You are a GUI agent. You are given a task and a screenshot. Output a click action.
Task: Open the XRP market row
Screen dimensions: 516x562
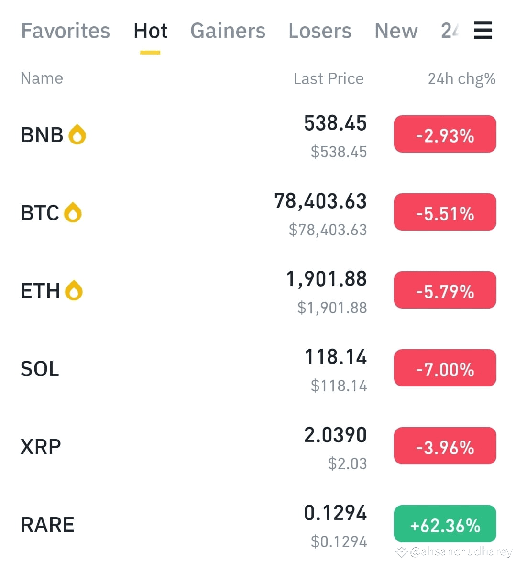click(258, 446)
